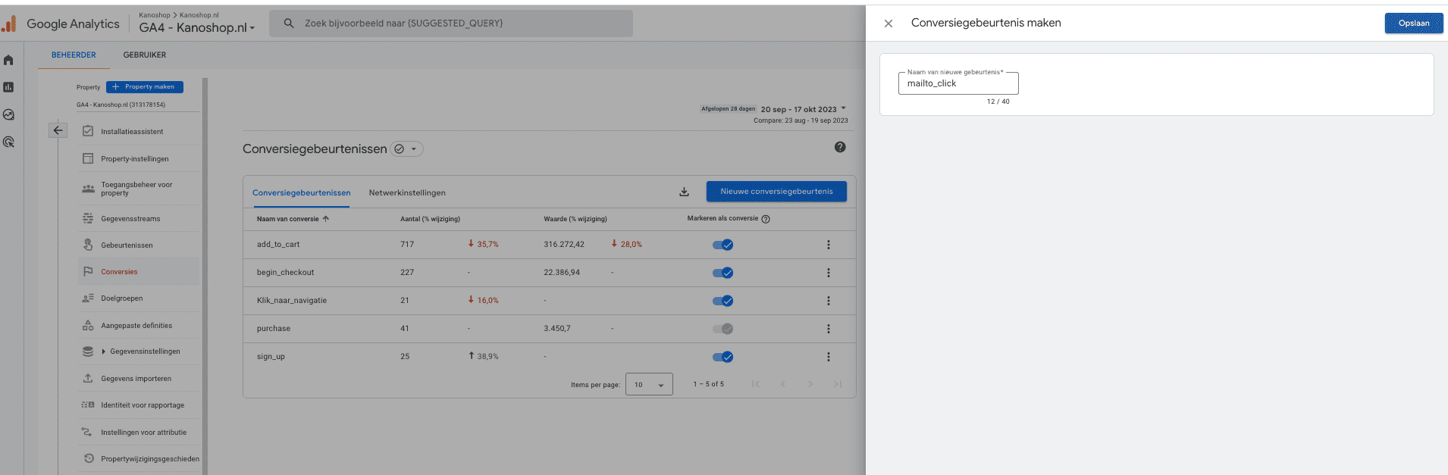Click the Gegevensinstellingen database icon
The height and width of the screenshot is (475, 1448).
(x=88, y=352)
